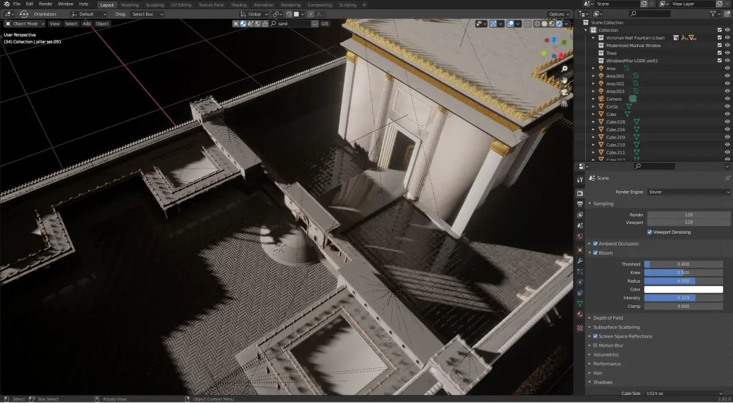Screen dimensions: 733x403
Task: Add a new workspace with plus button
Action: [x=365, y=5]
